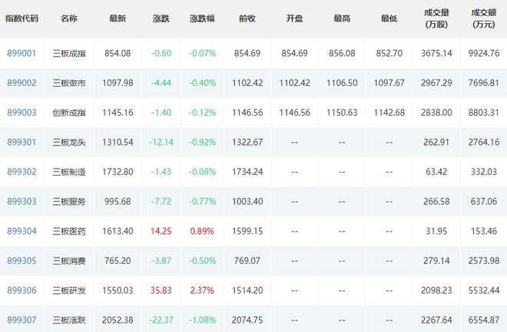Open index code 899001 link
Image resolution: width=507 pixels, height=332 pixels.
[22, 53]
